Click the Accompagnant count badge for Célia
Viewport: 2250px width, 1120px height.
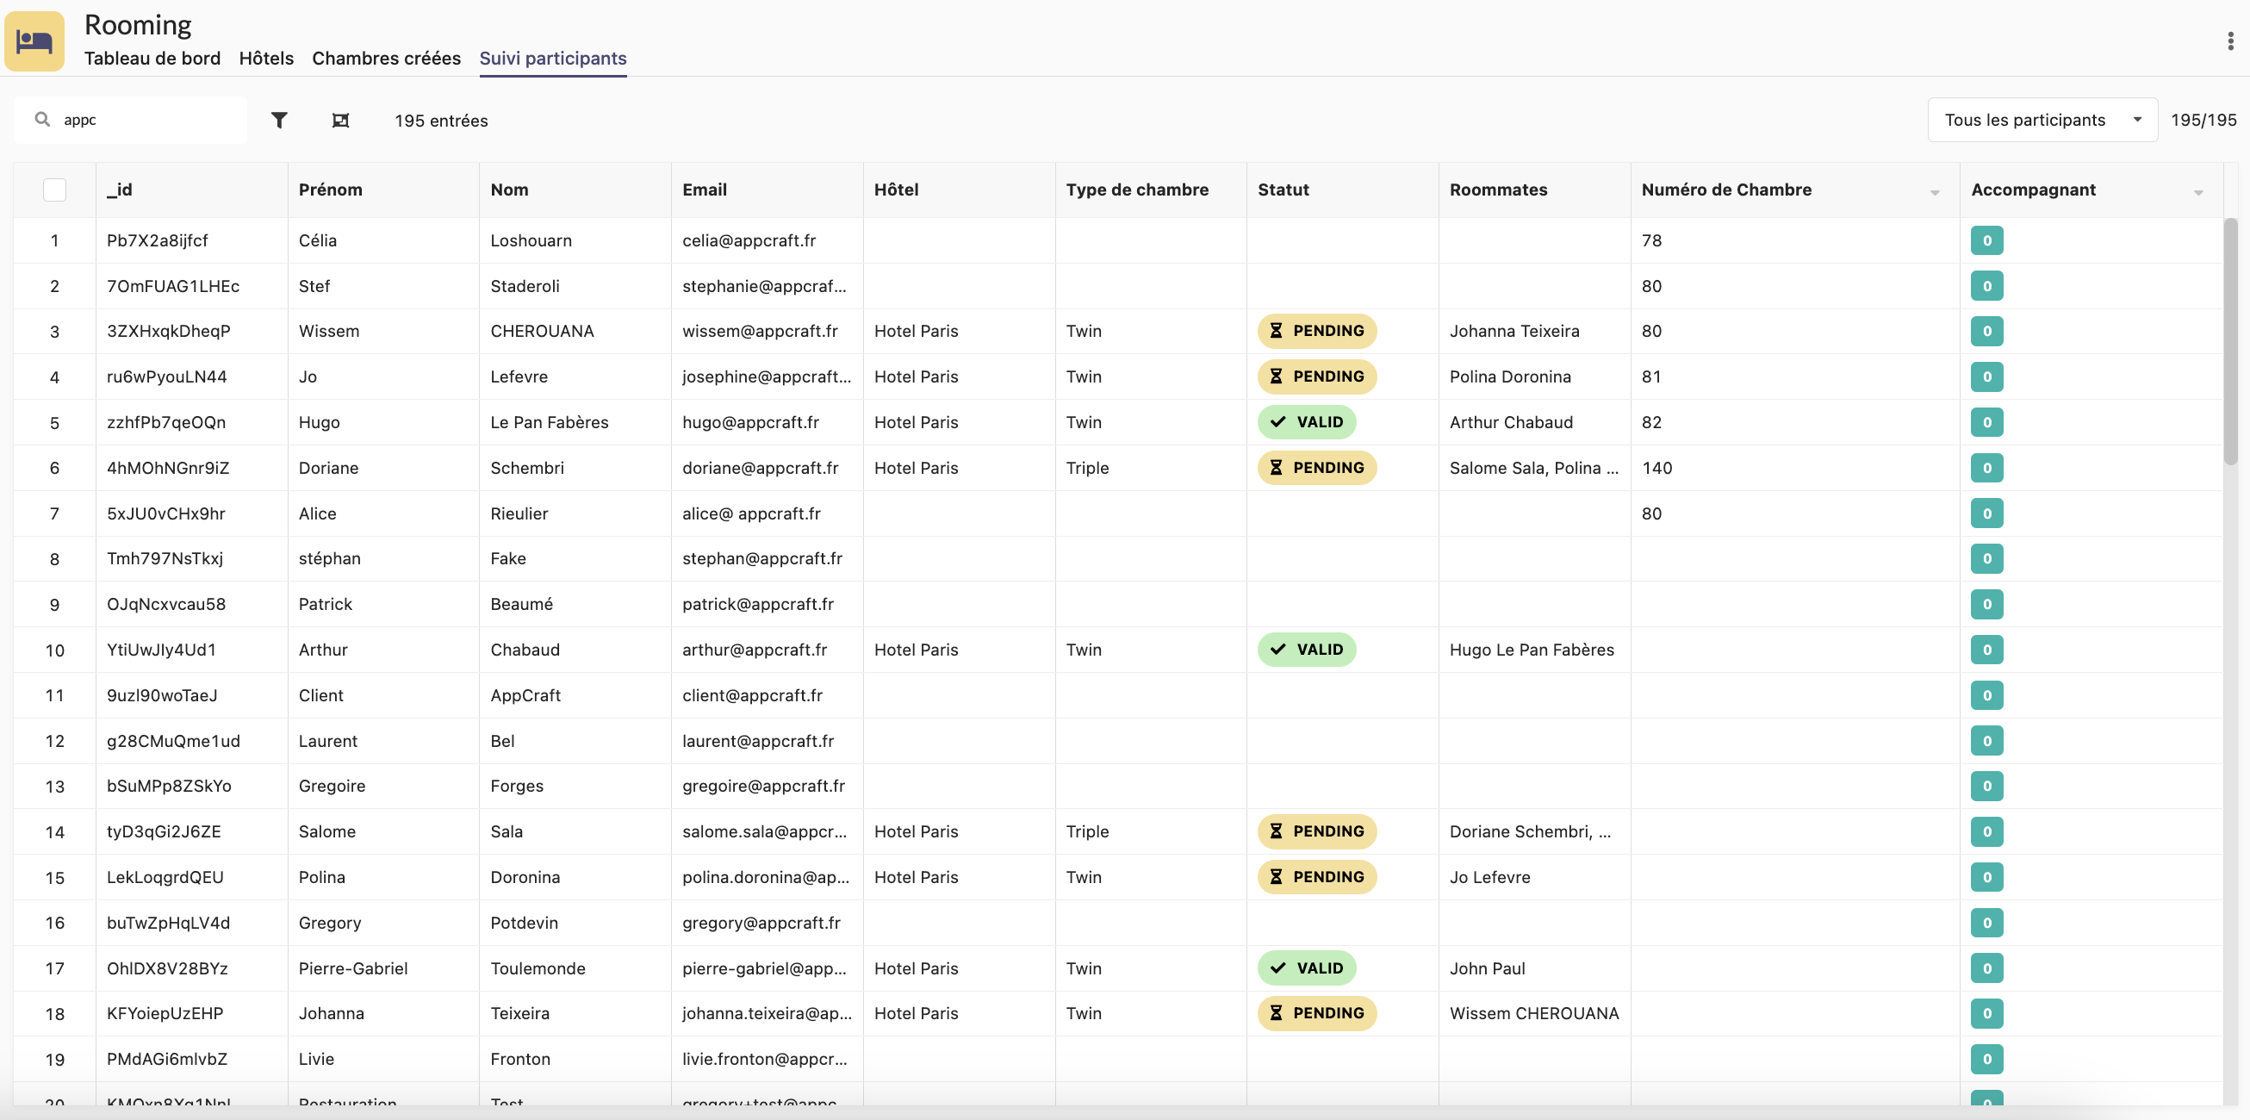[x=1986, y=240]
